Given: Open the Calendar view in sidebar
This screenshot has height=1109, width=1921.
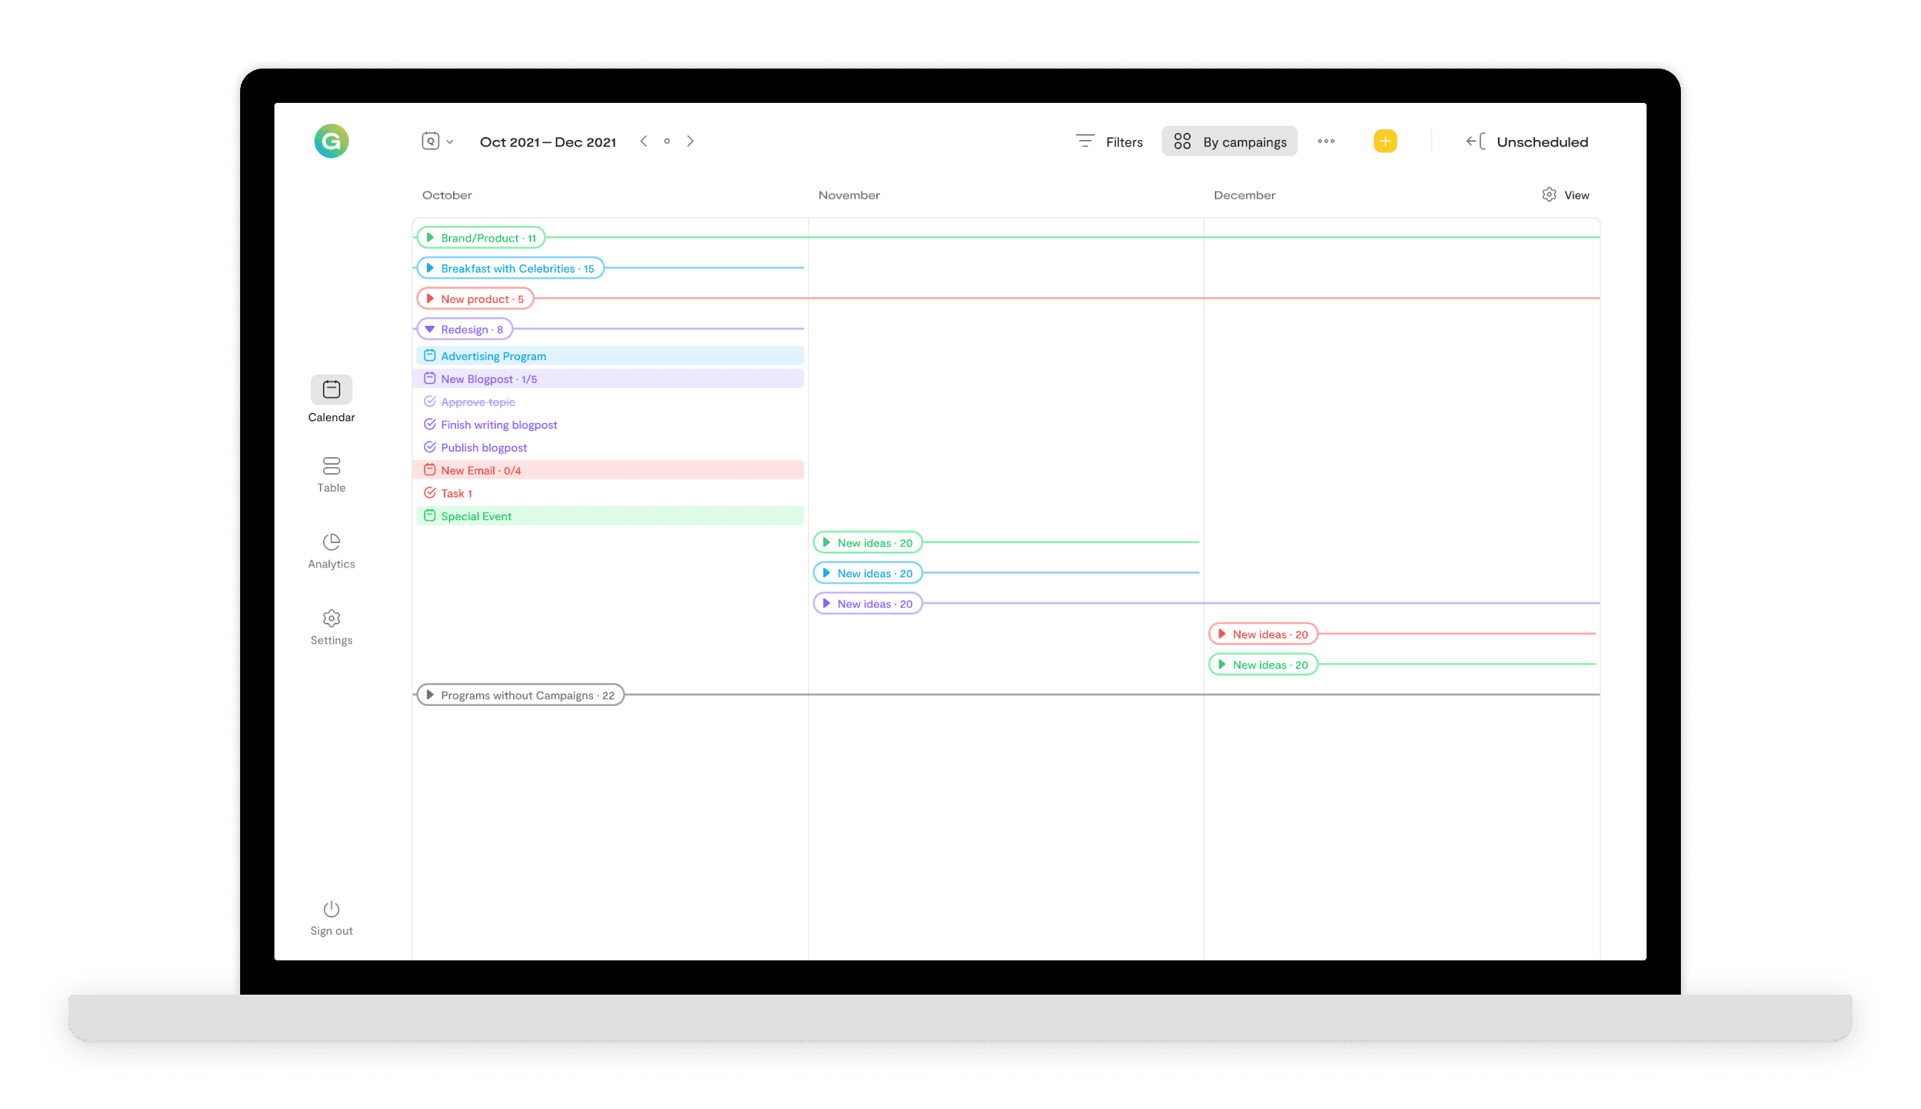Looking at the screenshot, I should (332, 390).
